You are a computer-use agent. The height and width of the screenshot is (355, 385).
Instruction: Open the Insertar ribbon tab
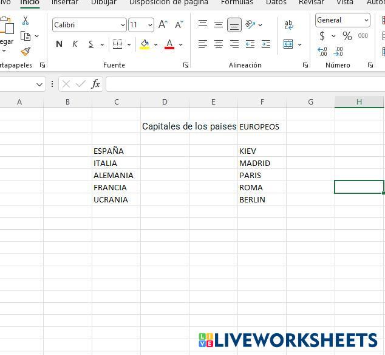[64, 2]
